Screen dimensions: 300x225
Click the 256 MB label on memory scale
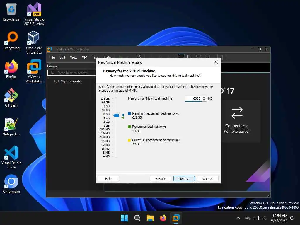point(105,133)
